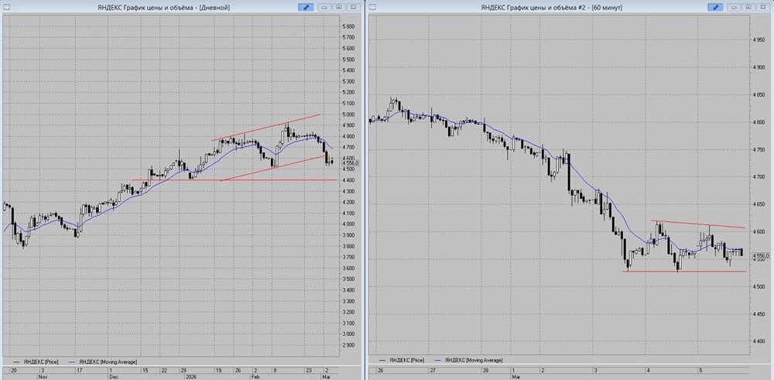Click the Mar month label on the 60-minute time axis
This screenshot has height=380, width=774.
coord(515,375)
